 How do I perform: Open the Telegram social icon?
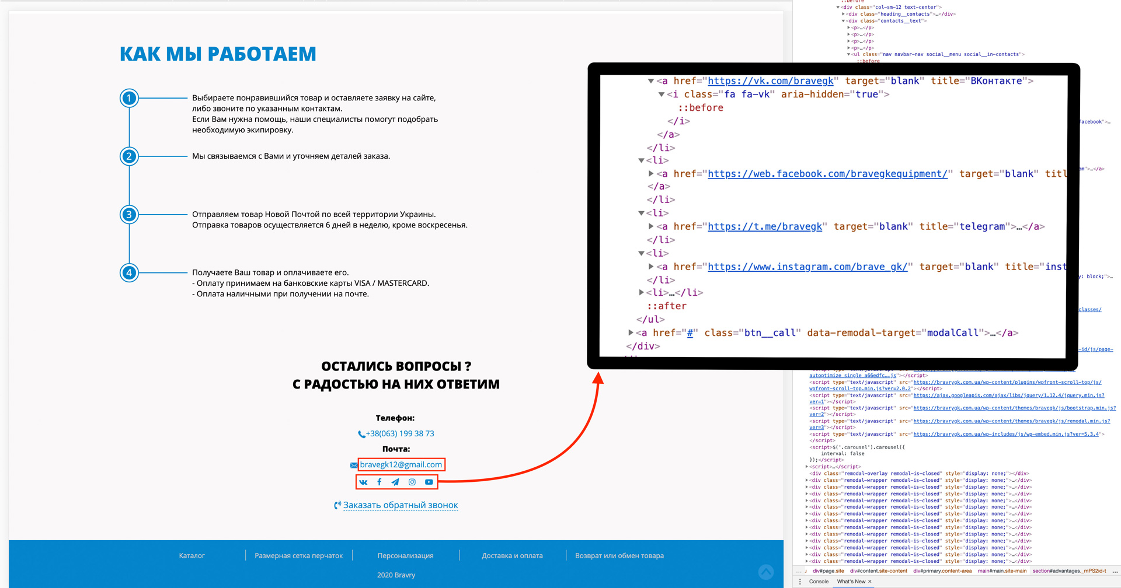(395, 482)
